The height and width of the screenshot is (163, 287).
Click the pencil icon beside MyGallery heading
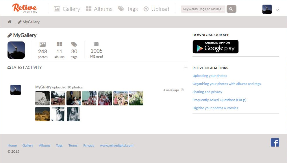click(x=10, y=35)
